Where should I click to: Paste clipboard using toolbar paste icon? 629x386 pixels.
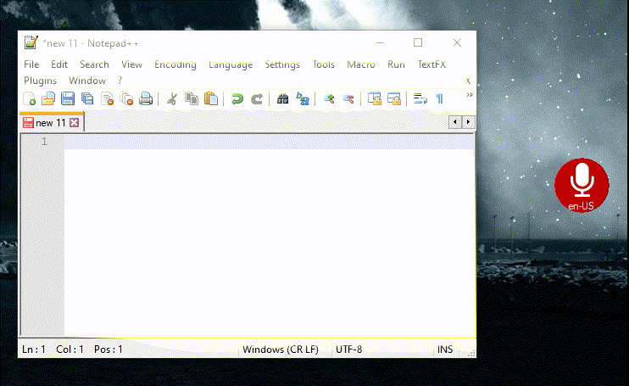[x=211, y=98]
